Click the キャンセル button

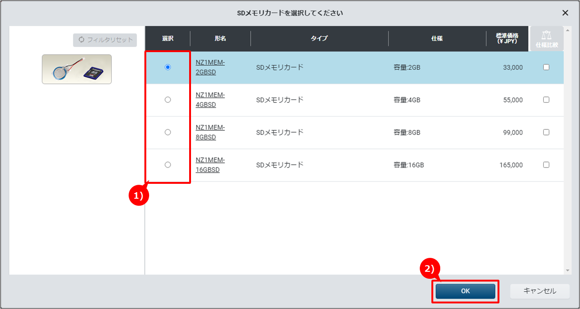[539, 291]
